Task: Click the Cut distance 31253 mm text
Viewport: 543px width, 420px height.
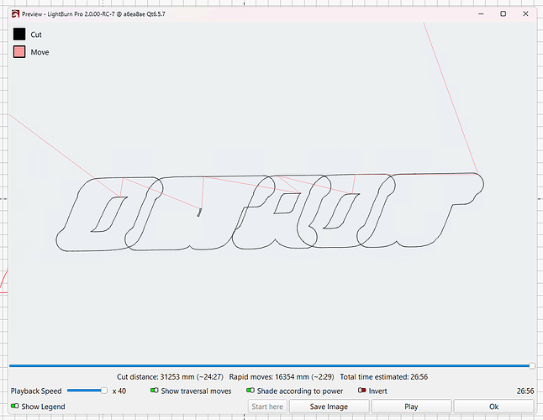Action: [170, 377]
